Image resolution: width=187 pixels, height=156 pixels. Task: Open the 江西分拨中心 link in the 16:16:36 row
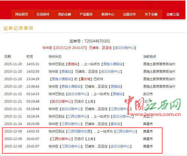tap(77, 116)
